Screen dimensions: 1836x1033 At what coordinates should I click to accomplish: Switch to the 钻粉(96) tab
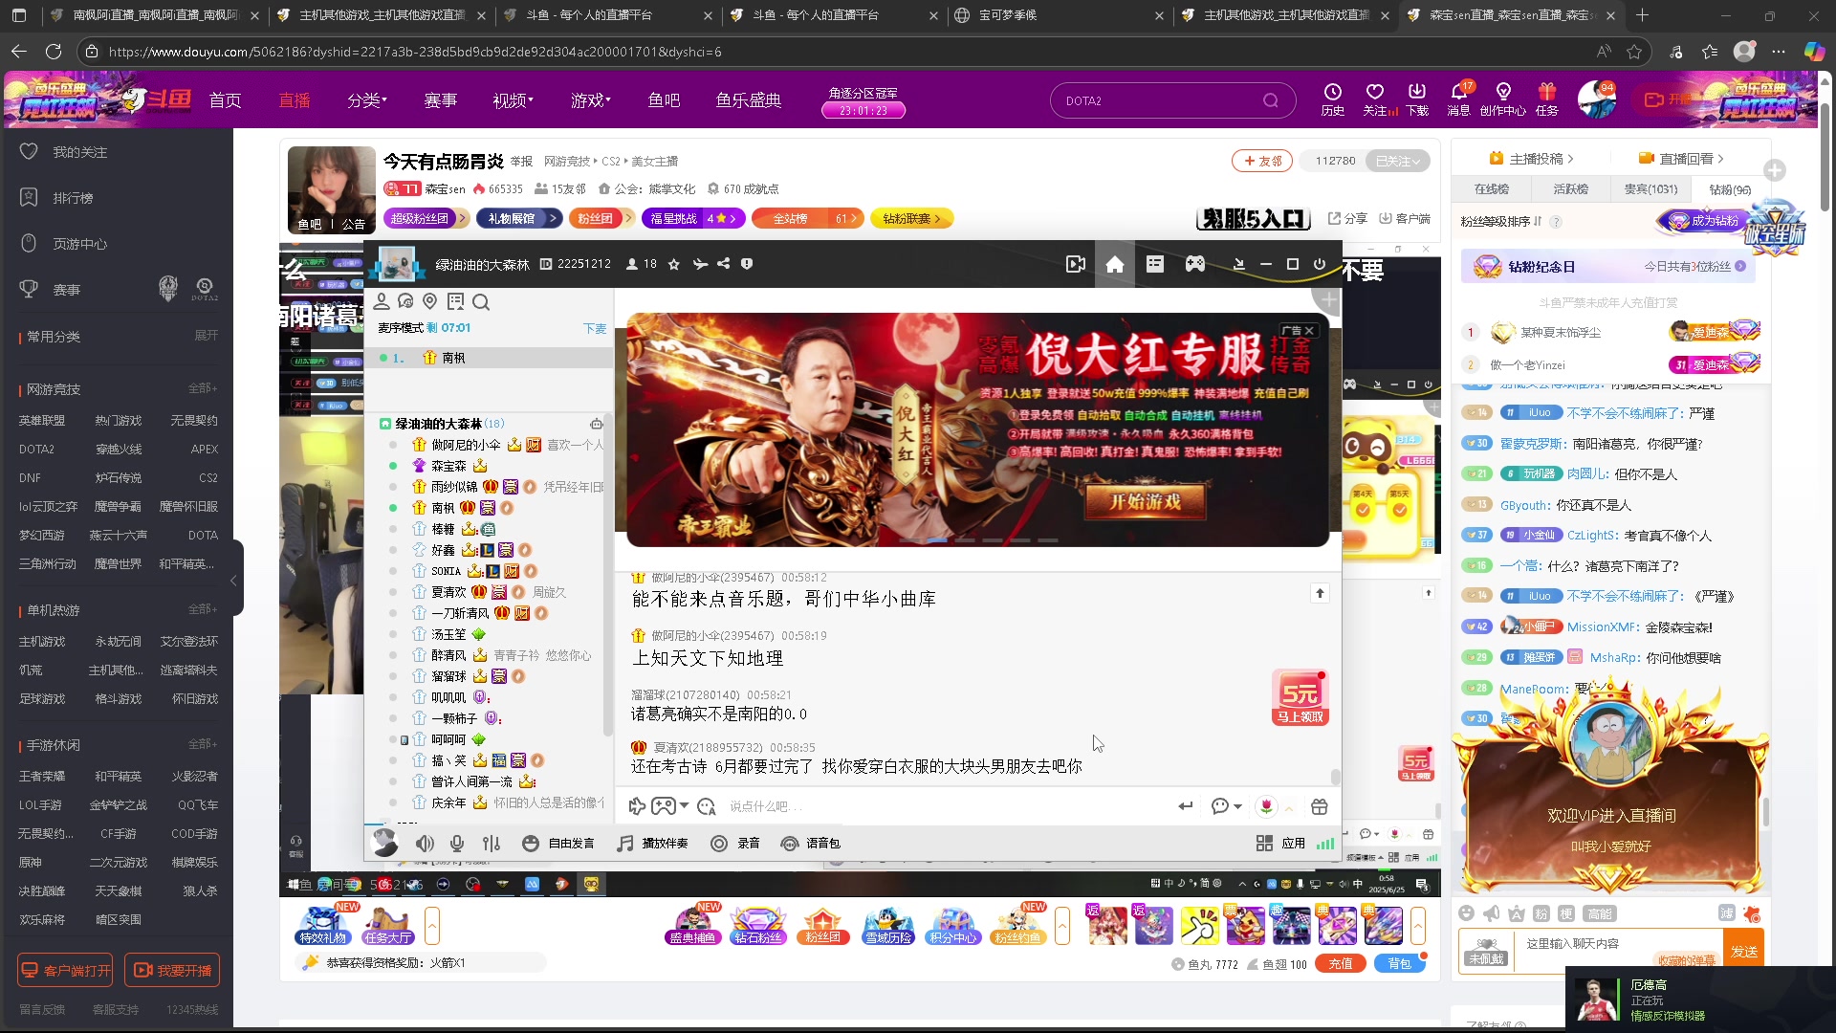[x=1730, y=189]
